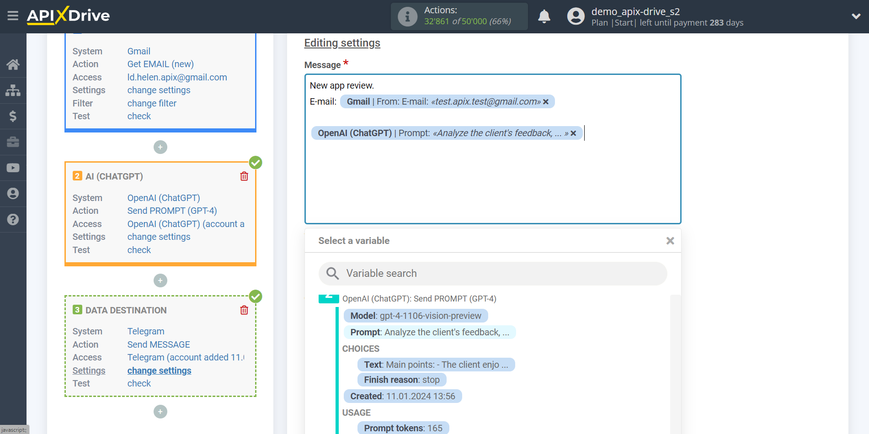Click Gmail change filter link
This screenshot has width=869, height=434.
[x=152, y=103]
